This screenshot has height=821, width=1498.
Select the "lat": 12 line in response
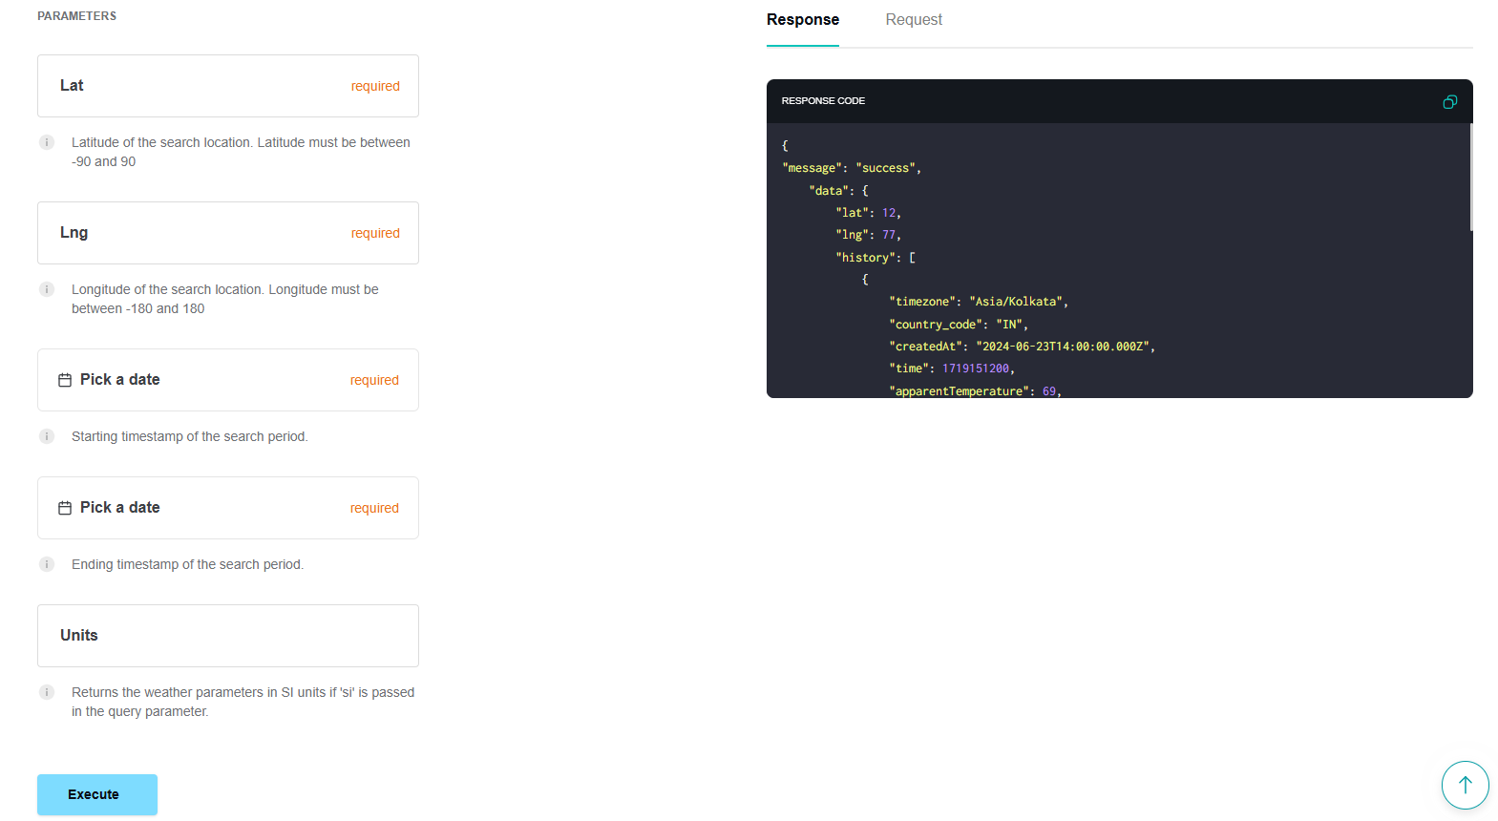pos(868,213)
